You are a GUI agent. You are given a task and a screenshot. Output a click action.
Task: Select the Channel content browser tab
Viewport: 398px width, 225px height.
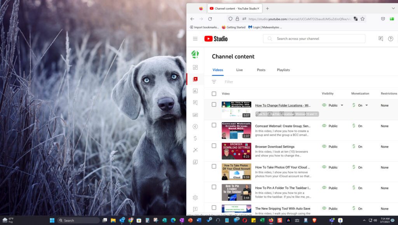tap(234, 9)
